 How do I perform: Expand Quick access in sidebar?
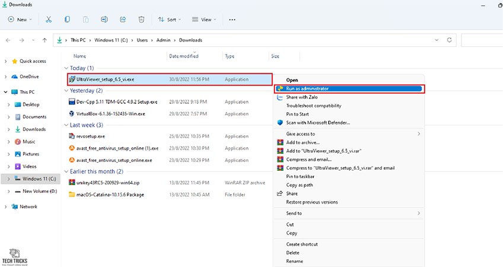coord(5,61)
